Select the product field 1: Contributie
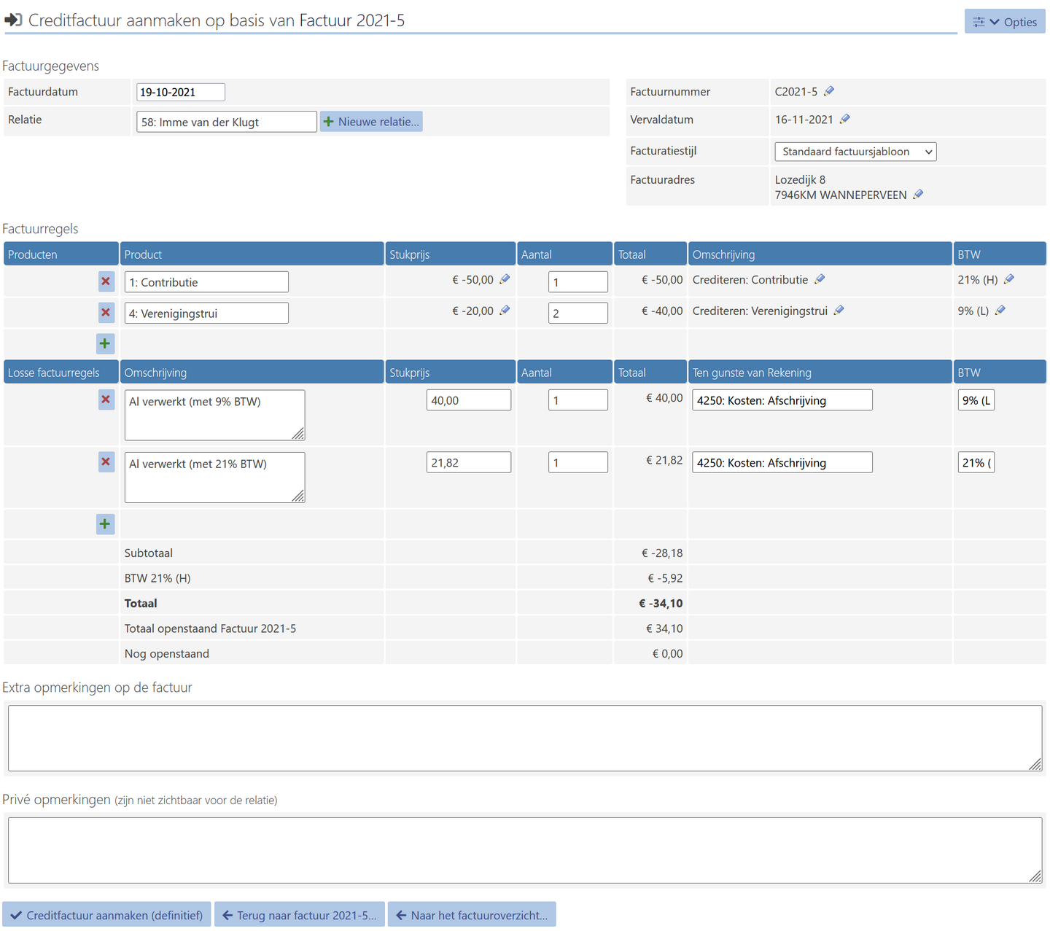 click(206, 282)
